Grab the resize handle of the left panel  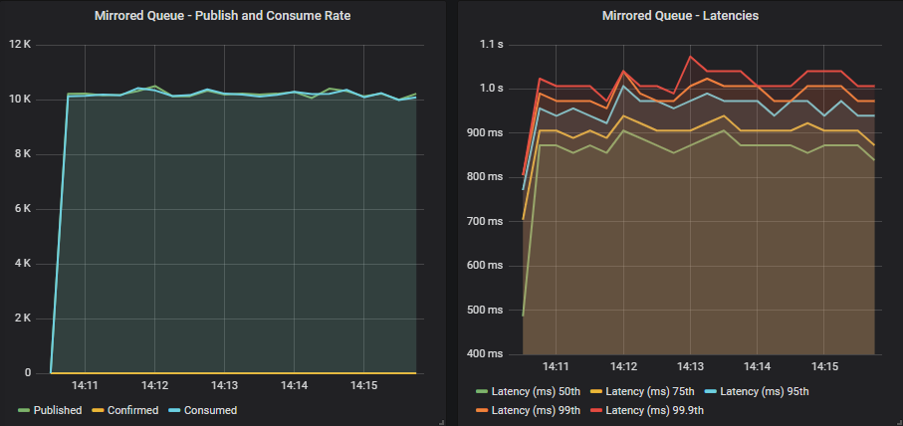coord(441,421)
